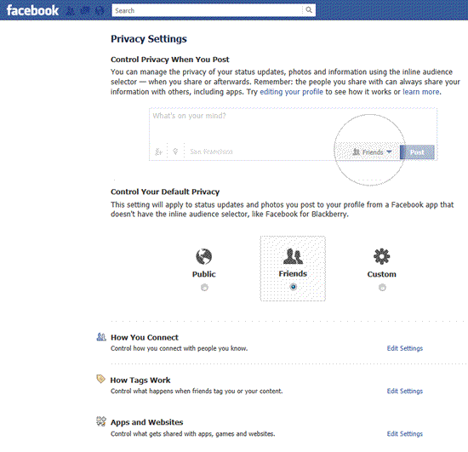Click 'Control Your Default Privacy' heading
This screenshot has height=452, width=468.
point(165,192)
